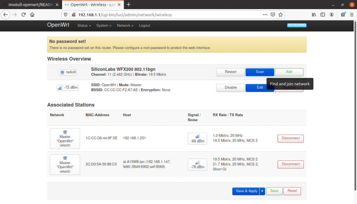Viewport: 357px width, 204px height.
Task: Click the bookmark star in the address bar
Action: [x=281, y=15]
